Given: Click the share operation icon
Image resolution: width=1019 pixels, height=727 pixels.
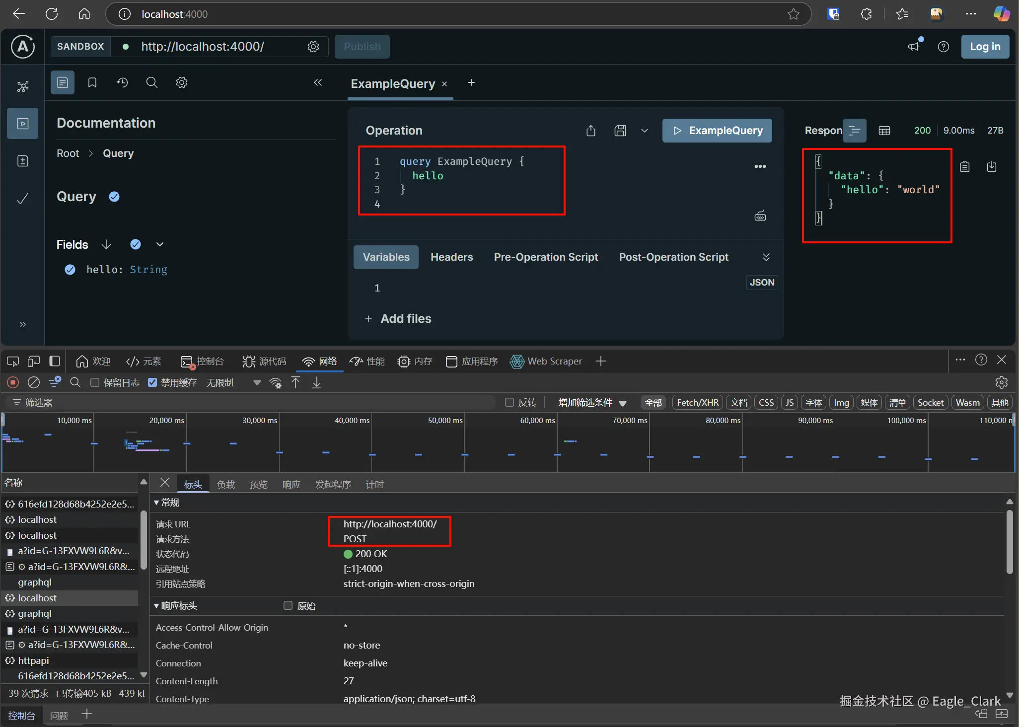Looking at the screenshot, I should tap(591, 131).
